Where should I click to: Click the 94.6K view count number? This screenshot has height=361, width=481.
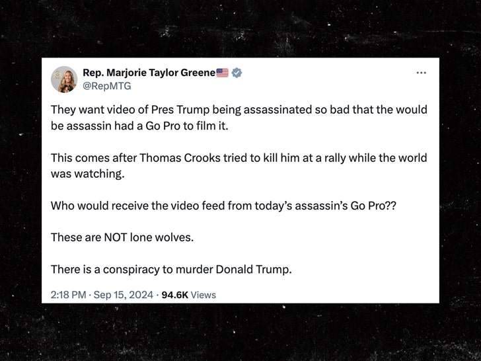176,295
